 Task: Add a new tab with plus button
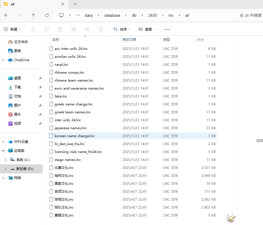pos(75,4)
